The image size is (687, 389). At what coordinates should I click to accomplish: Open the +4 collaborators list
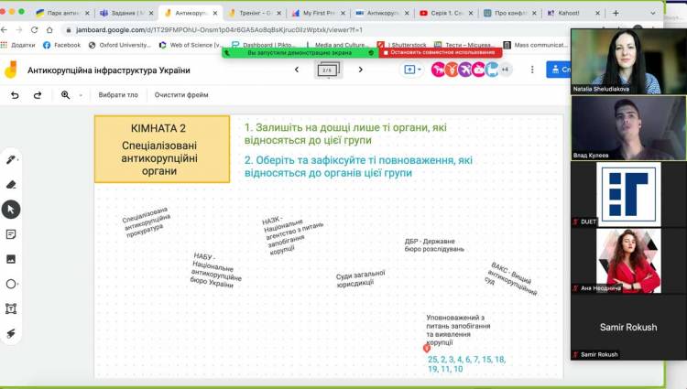(505, 70)
